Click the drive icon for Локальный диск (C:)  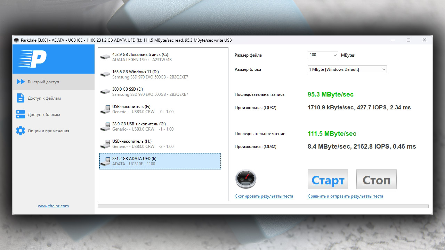[105, 57]
